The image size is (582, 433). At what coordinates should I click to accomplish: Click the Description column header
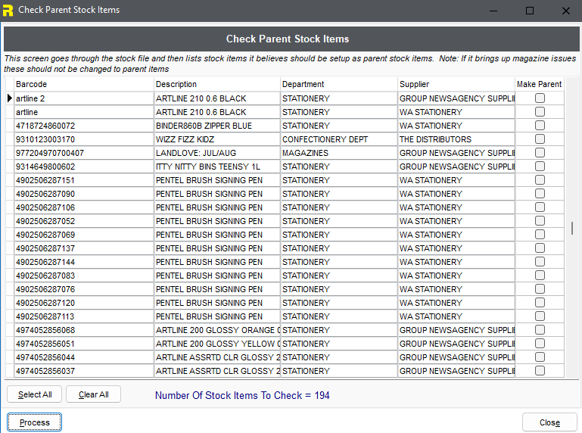(x=216, y=84)
